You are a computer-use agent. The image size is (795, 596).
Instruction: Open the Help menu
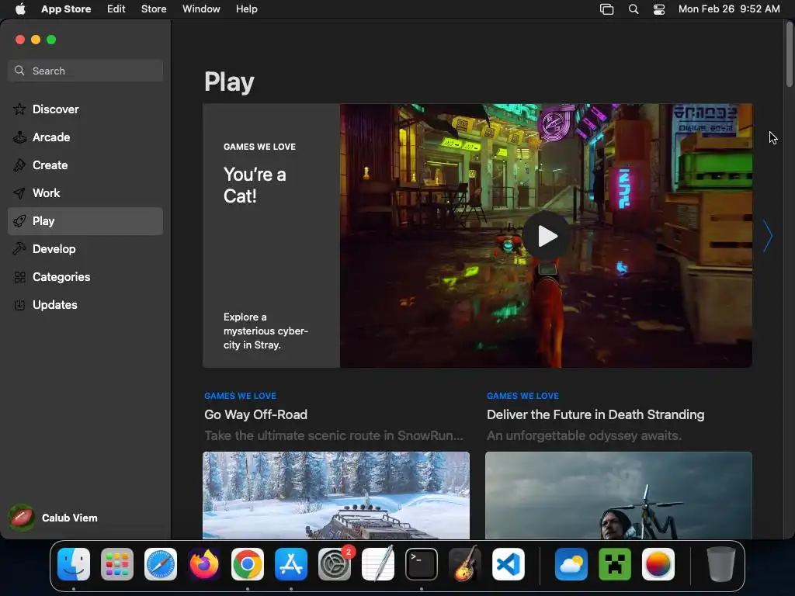pyautogui.click(x=246, y=9)
